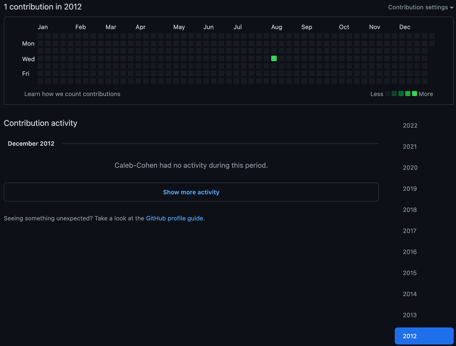Open Learn how we count contributions
456x346 pixels.
[72, 94]
